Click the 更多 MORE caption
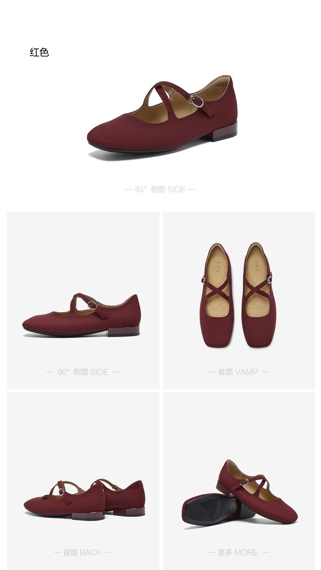321x570 pixels. [x=239, y=553]
